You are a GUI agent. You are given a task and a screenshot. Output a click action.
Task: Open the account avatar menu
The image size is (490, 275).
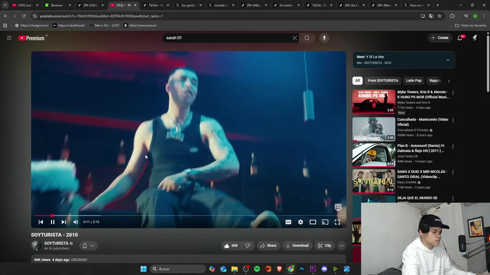(475, 38)
